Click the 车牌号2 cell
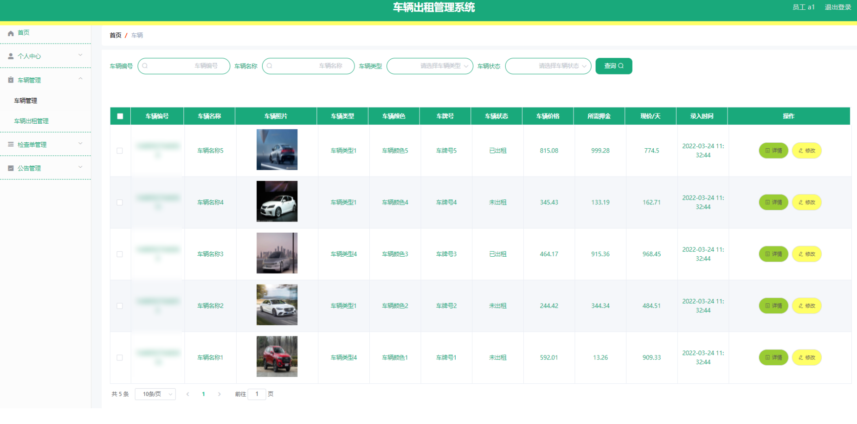 (446, 306)
